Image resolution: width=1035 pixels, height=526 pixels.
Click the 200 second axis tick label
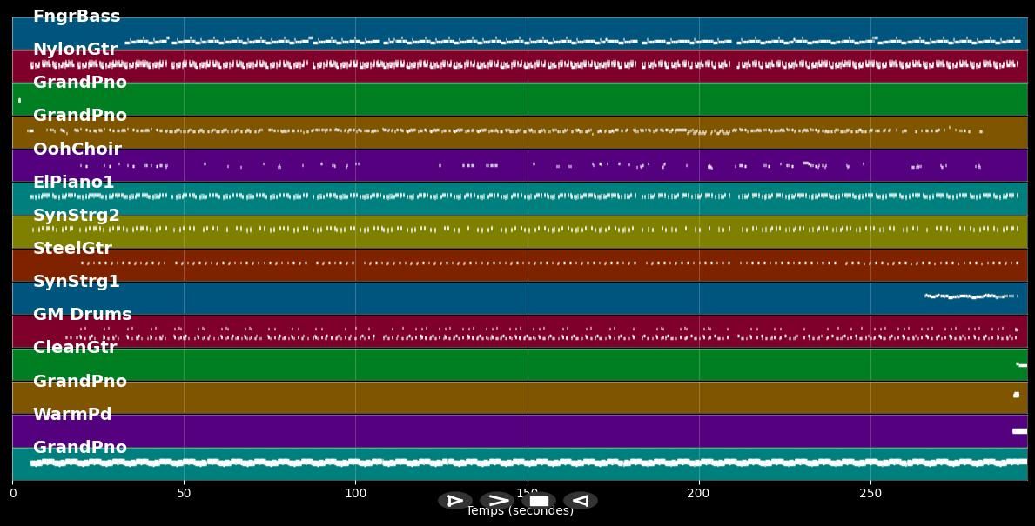pyautogui.click(x=698, y=494)
